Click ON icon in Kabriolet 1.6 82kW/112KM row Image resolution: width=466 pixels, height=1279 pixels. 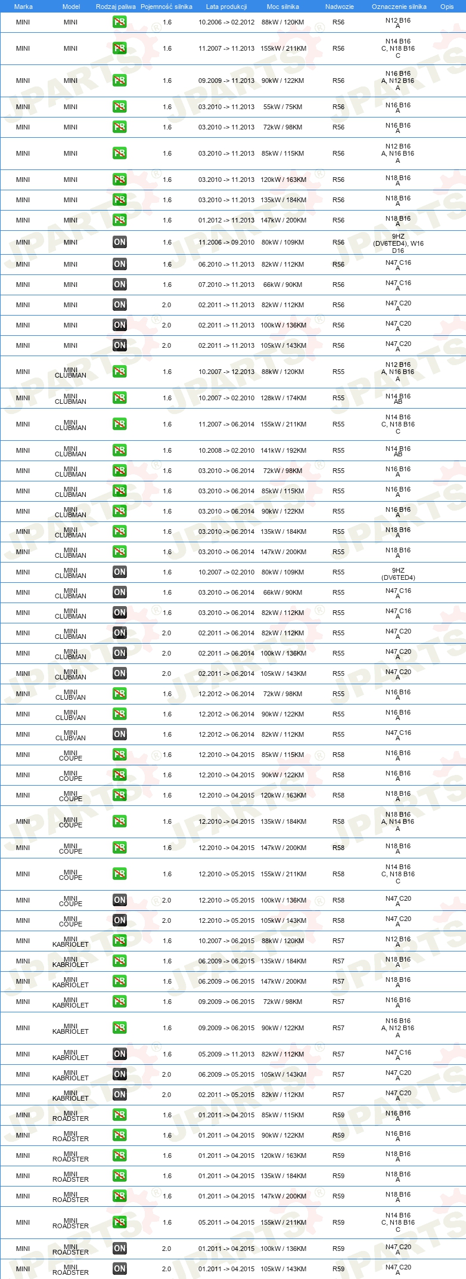[x=119, y=1054]
